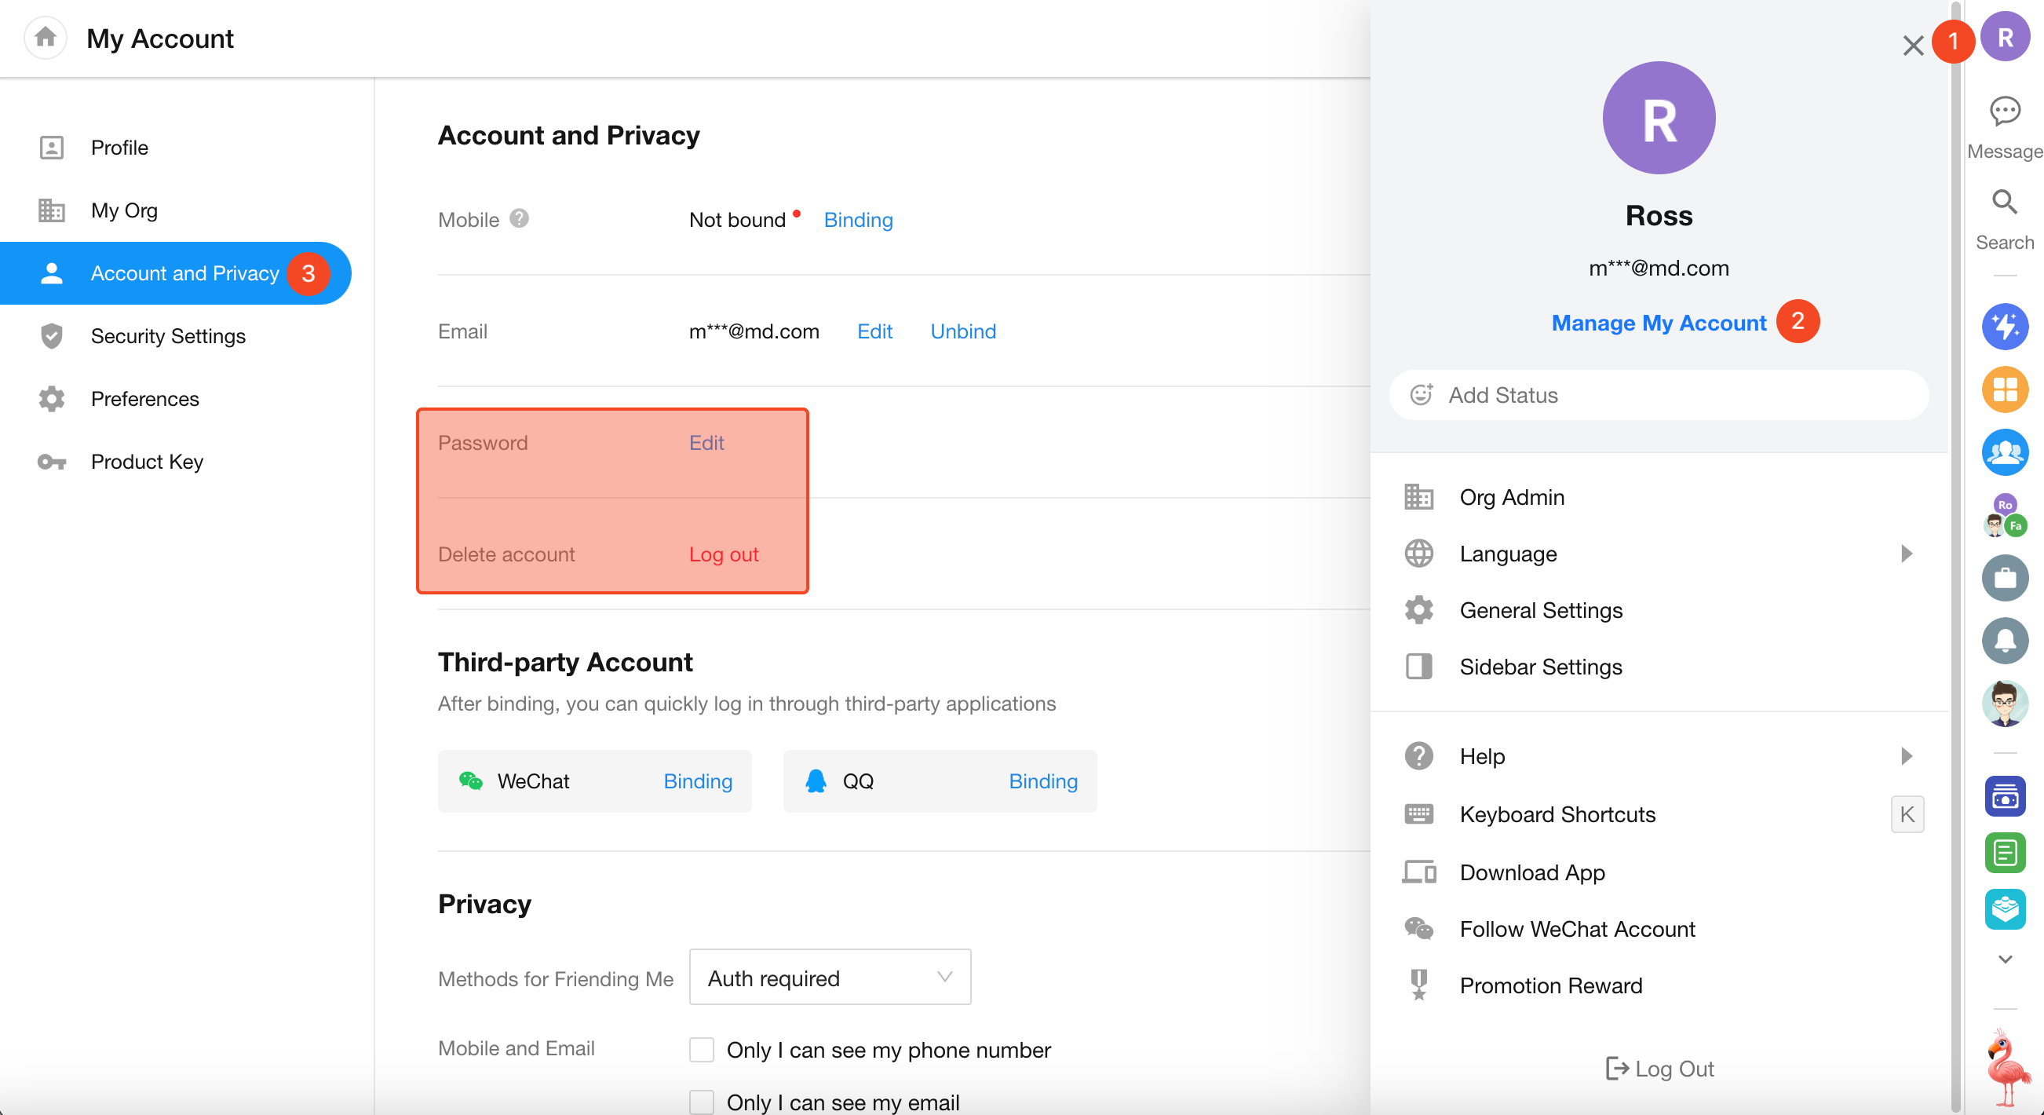This screenshot has width=2044, height=1115.
Task: Click the Mobile help question mark icon
Action: [519, 218]
